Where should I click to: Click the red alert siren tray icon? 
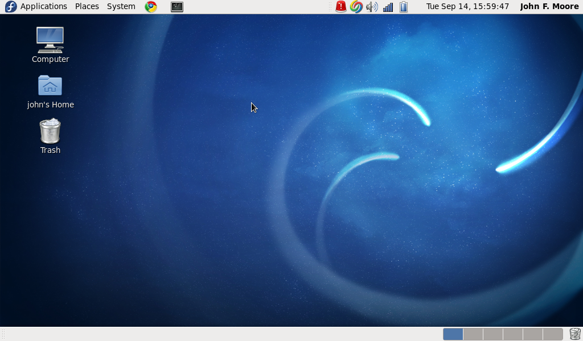341,7
